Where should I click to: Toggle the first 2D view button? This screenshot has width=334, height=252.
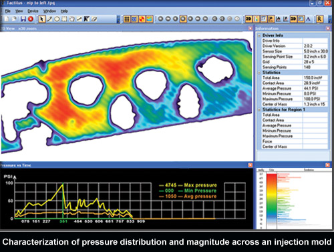248,19
